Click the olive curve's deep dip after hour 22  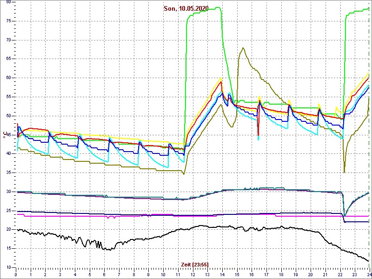point(344,171)
